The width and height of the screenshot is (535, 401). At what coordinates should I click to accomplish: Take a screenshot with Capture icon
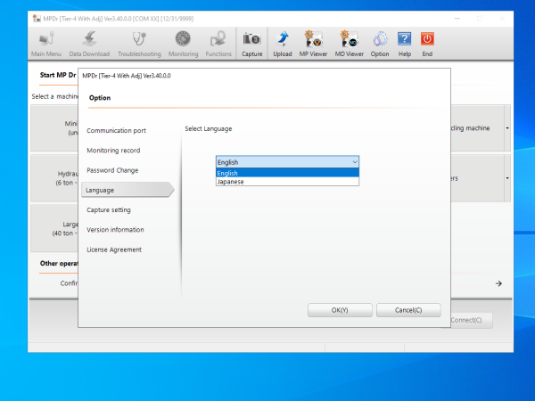[x=251, y=44]
